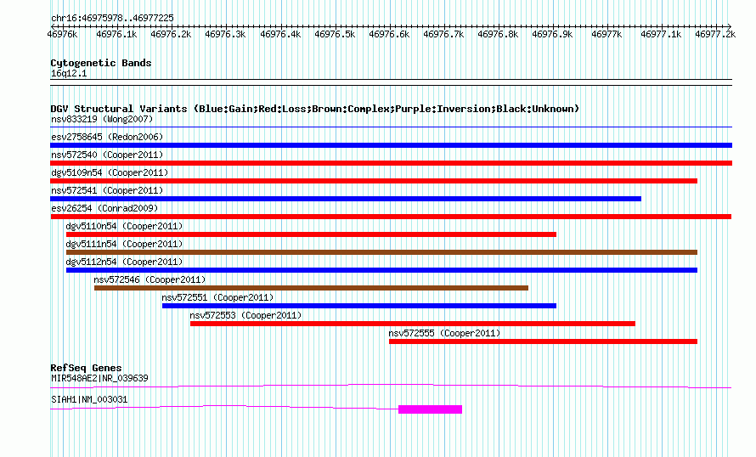
Task: Open esv2758645 (Redon2006) variant label
Action: (x=107, y=137)
